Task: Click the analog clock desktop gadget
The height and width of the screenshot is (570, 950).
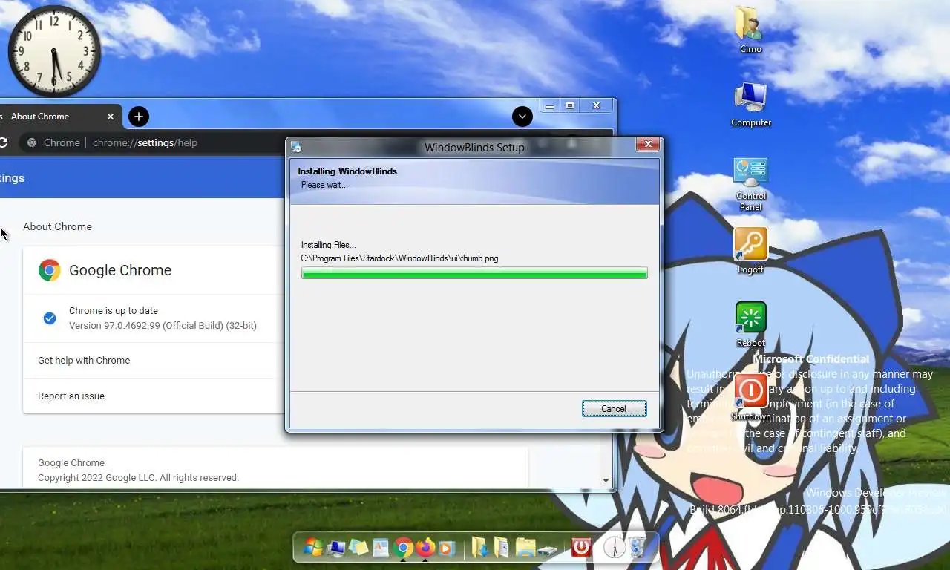Action: click(54, 51)
